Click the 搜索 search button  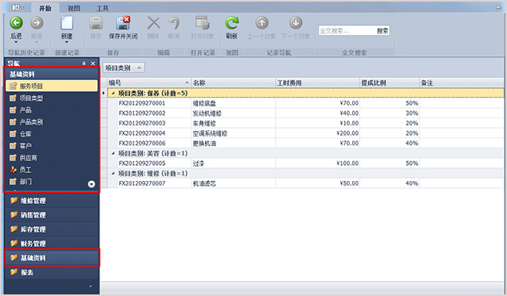point(382,31)
